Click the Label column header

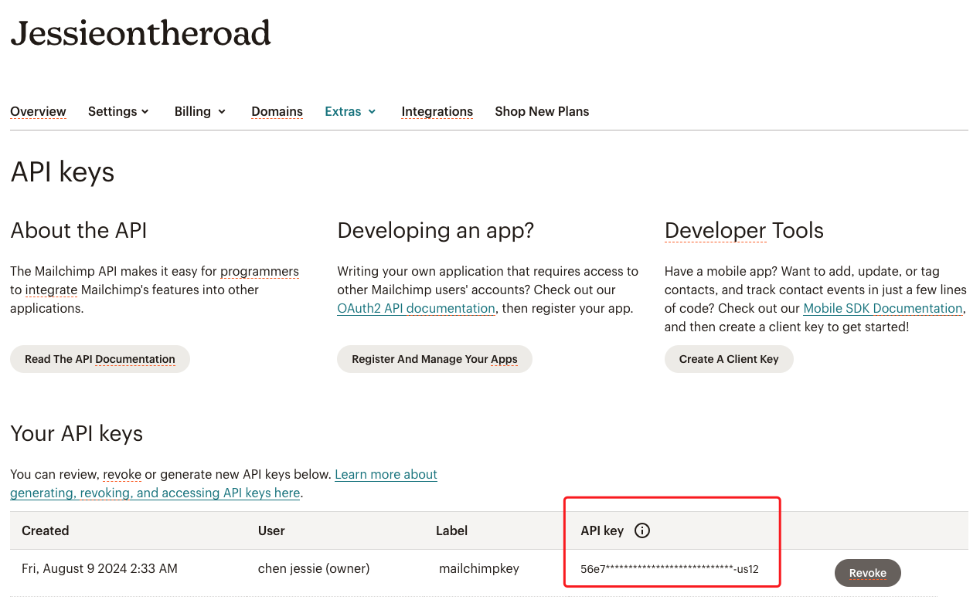[451, 530]
